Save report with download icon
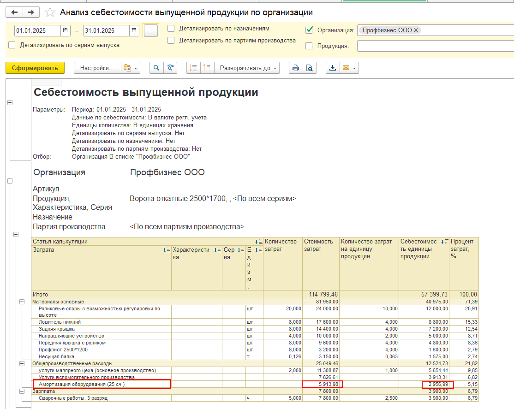The width and height of the screenshot is (514, 409). pyautogui.click(x=333, y=68)
